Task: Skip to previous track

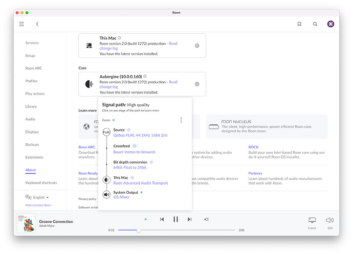Action: (x=162, y=219)
